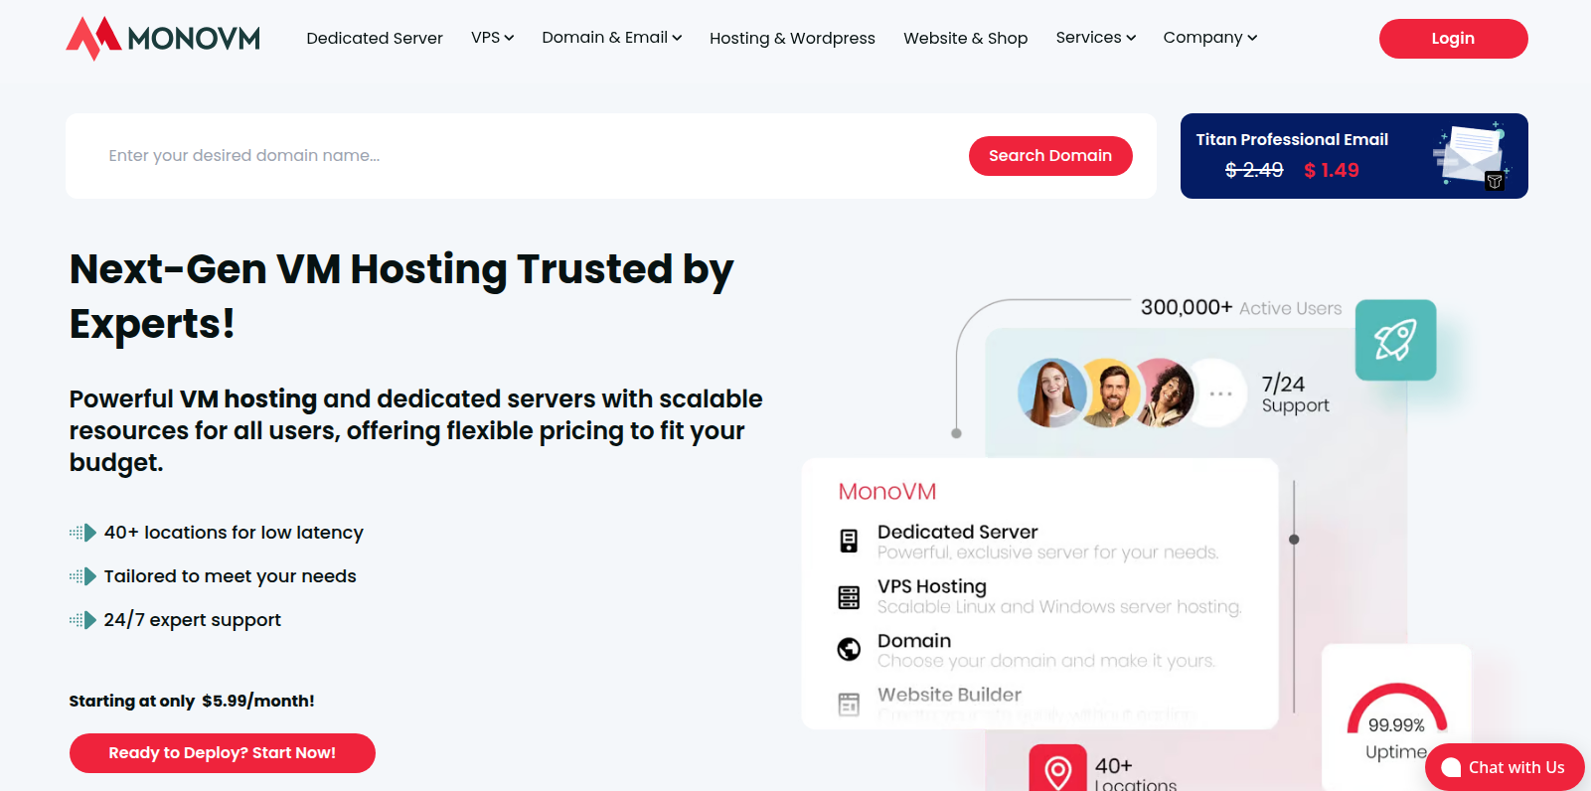This screenshot has width=1591, height=791.
Task: Click the Search Domain button
Action: (x=1049, y=156)
